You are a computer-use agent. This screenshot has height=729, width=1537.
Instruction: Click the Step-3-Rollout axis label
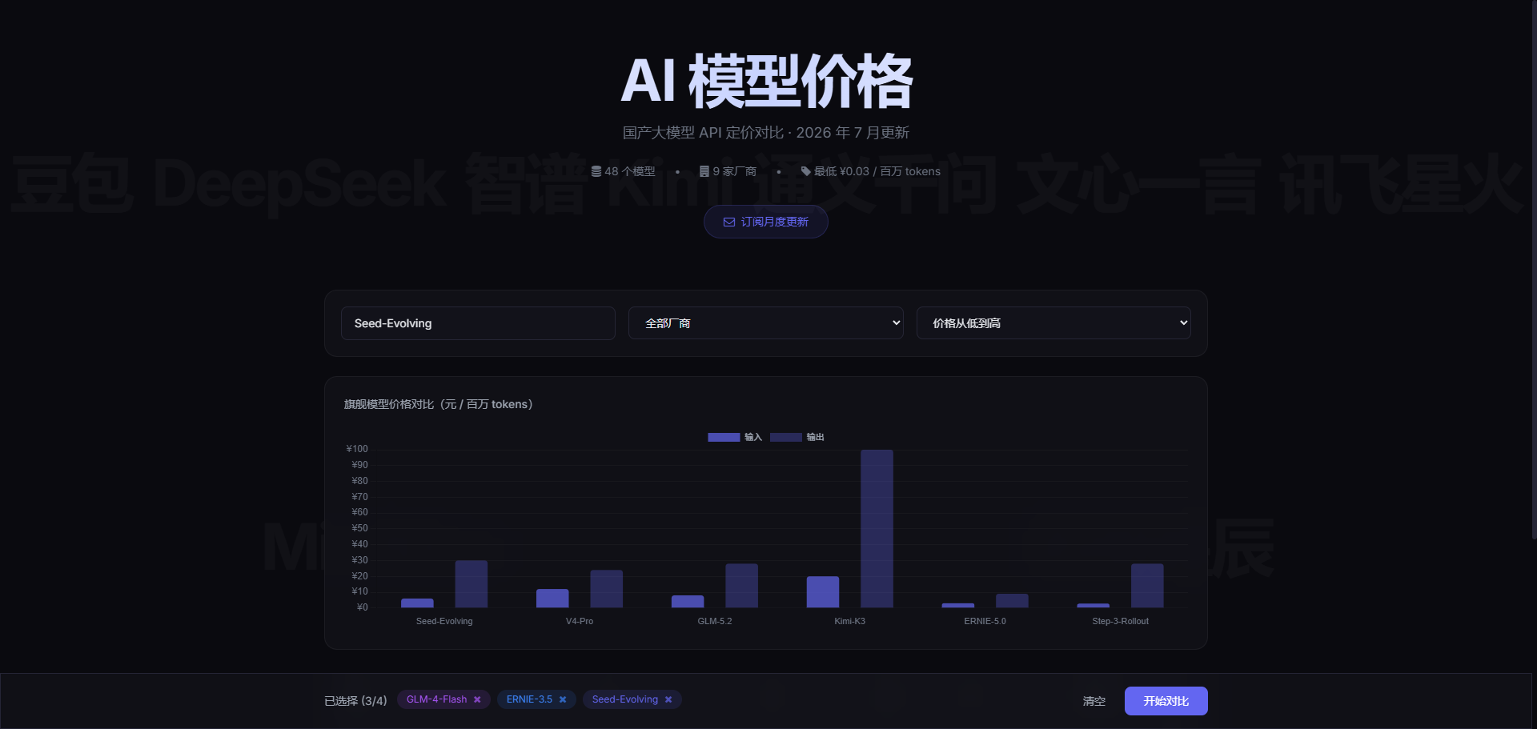click(x=1120, y=621)
